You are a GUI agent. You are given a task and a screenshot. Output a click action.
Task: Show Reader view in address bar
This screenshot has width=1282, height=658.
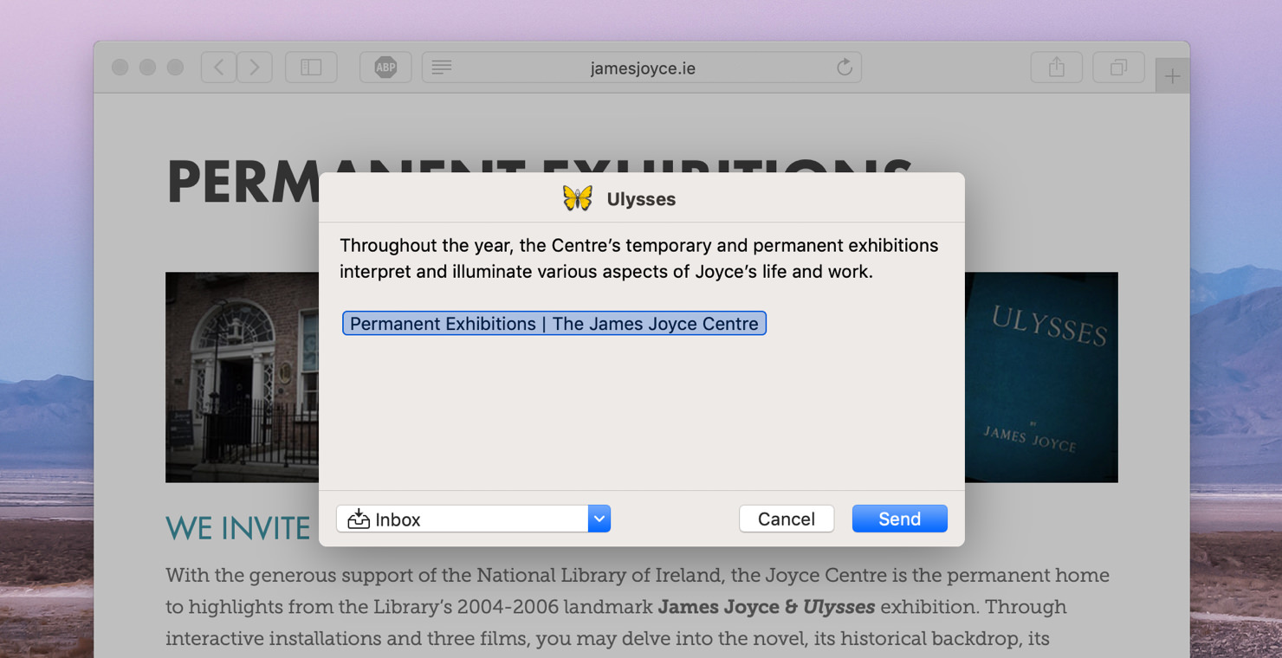pos(442,68)
